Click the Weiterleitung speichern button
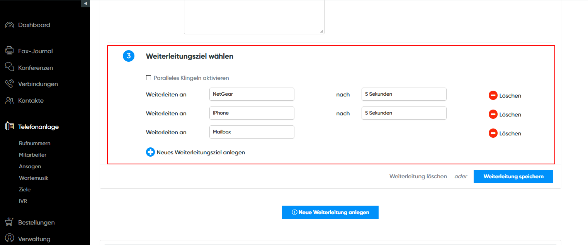The width and height of the screenshot is (588, 245). pyautogui.click(x=513, y=176)
